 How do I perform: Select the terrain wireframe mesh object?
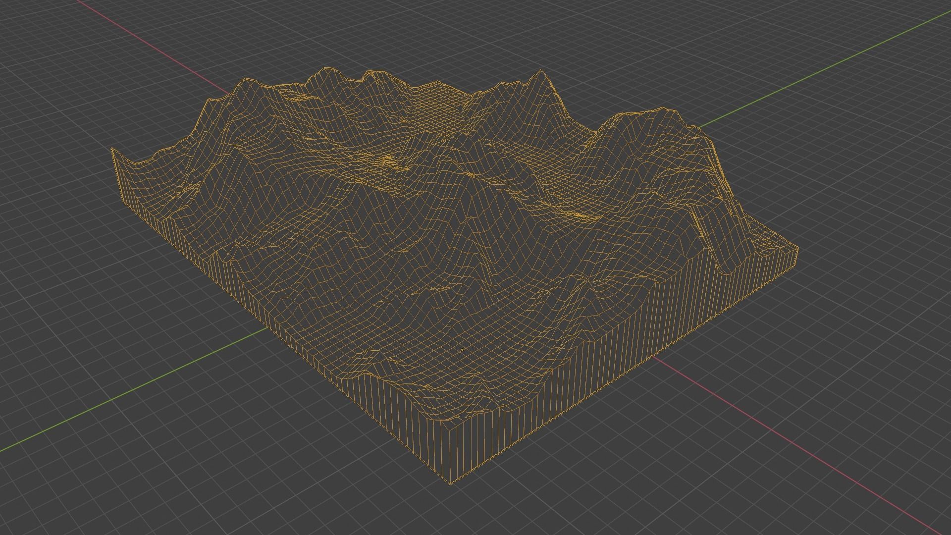454,275
